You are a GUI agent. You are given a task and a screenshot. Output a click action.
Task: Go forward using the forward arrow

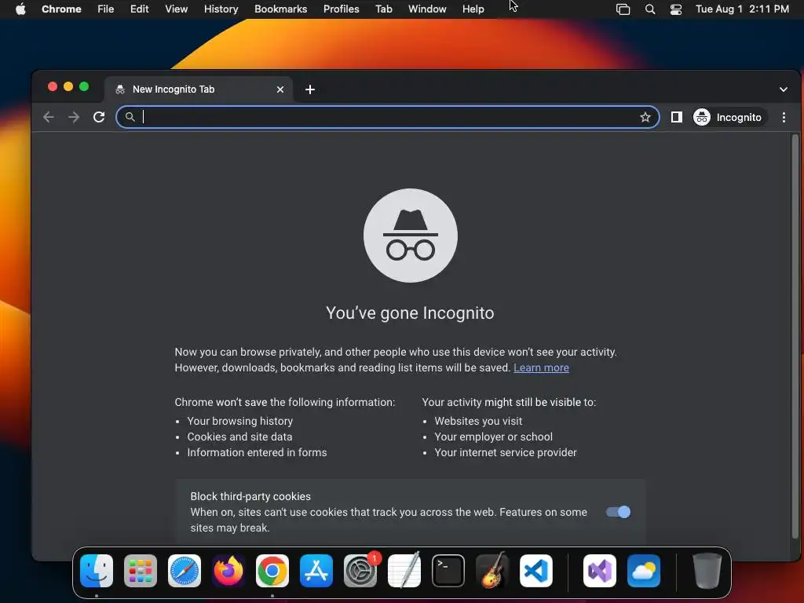pos(74,118)
